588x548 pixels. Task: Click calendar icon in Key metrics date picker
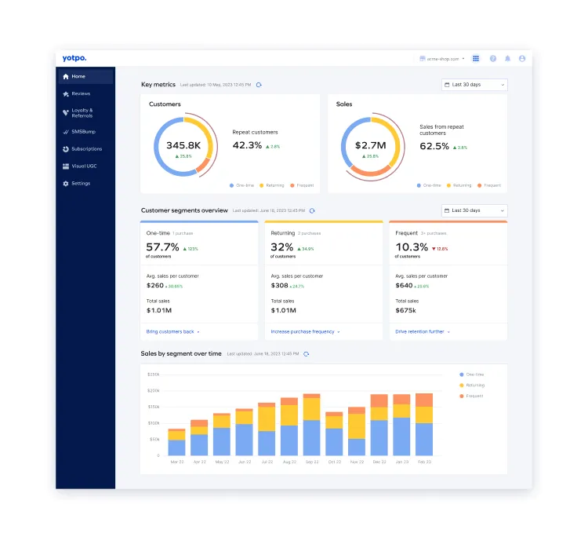coord(447,85)
